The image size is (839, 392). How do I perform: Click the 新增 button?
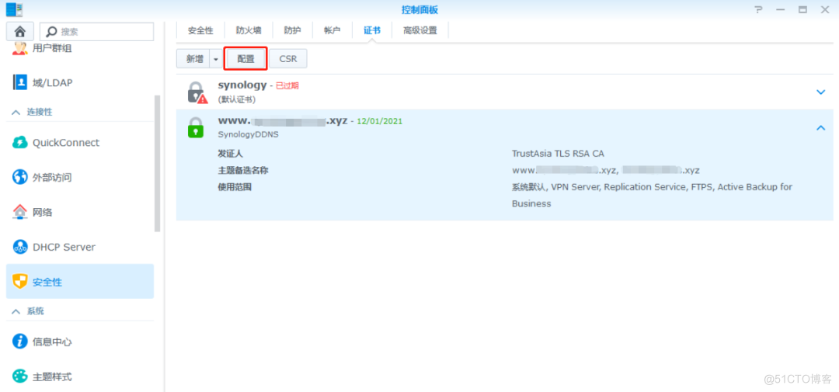click(x=193, y=59)
